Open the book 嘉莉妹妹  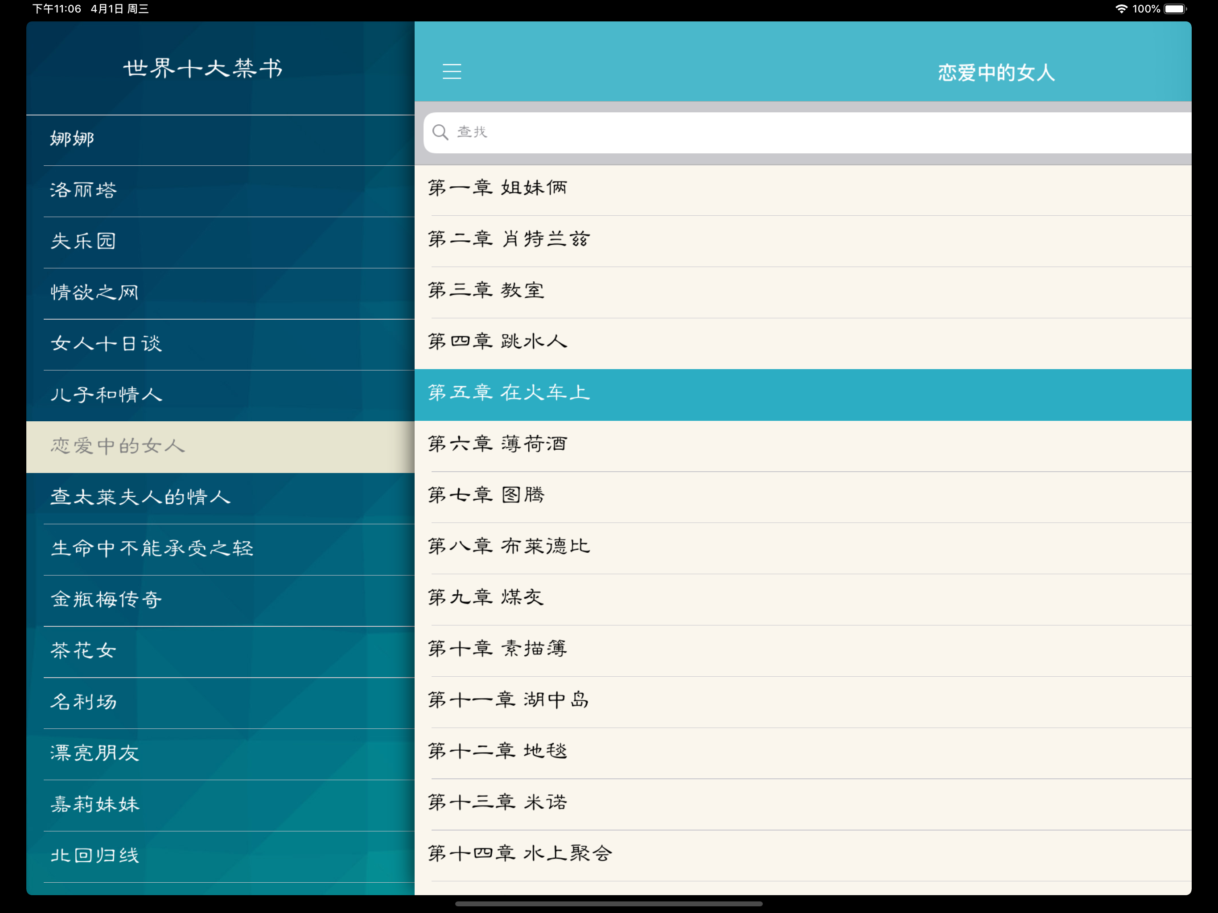coord(220,806)
